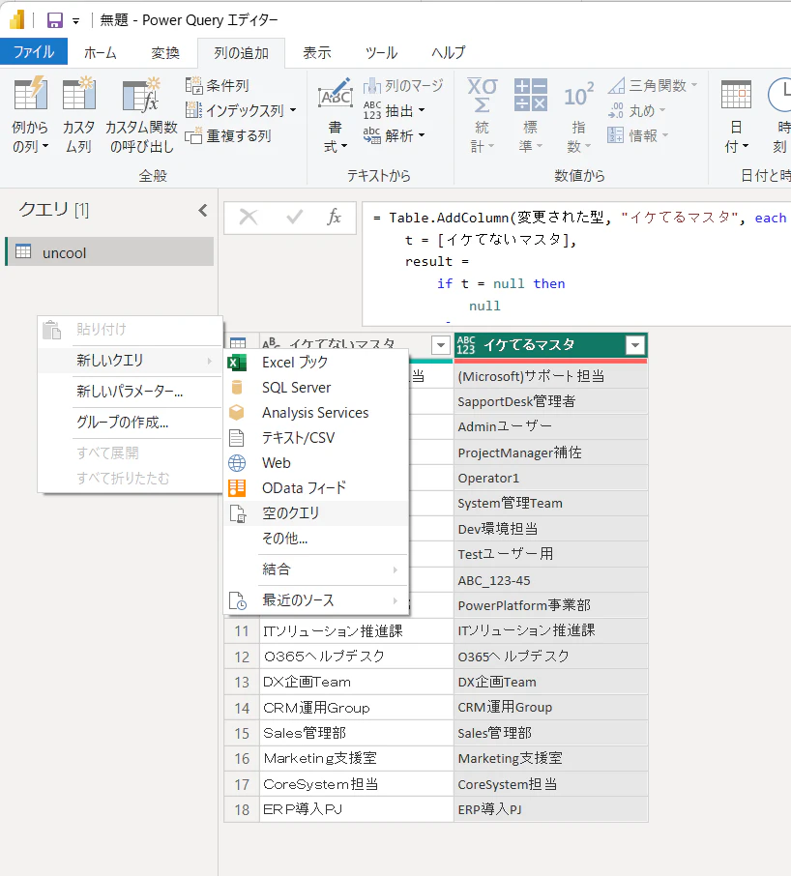
Task: Click cell PowerPlatform事業部
Action: pyautogui.click(x=551, y=605)
